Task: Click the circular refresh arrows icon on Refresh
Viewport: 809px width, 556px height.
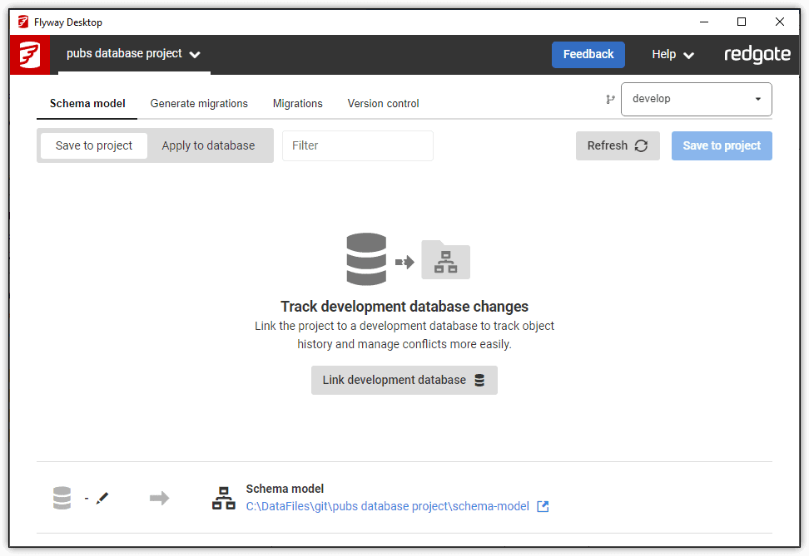Action: click(x=640, y=145)
